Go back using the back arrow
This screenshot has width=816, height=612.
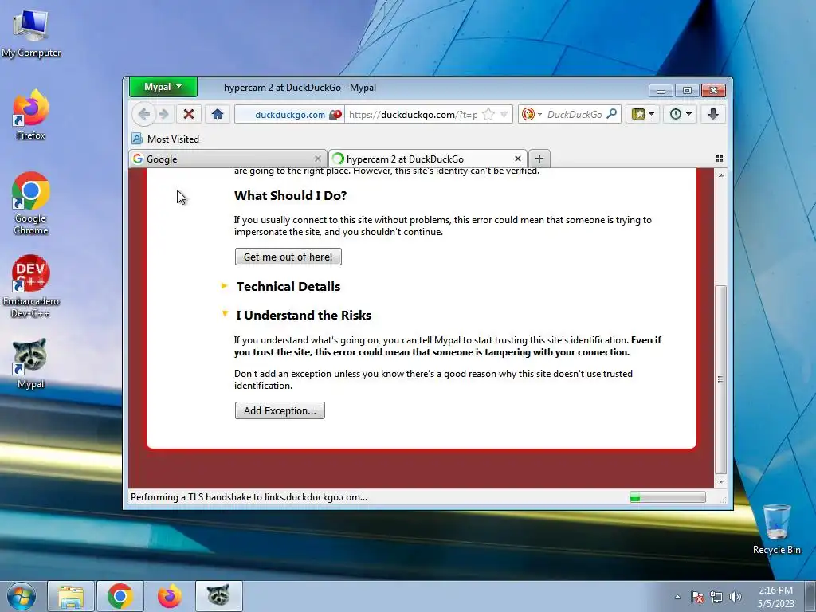[144, 114]
